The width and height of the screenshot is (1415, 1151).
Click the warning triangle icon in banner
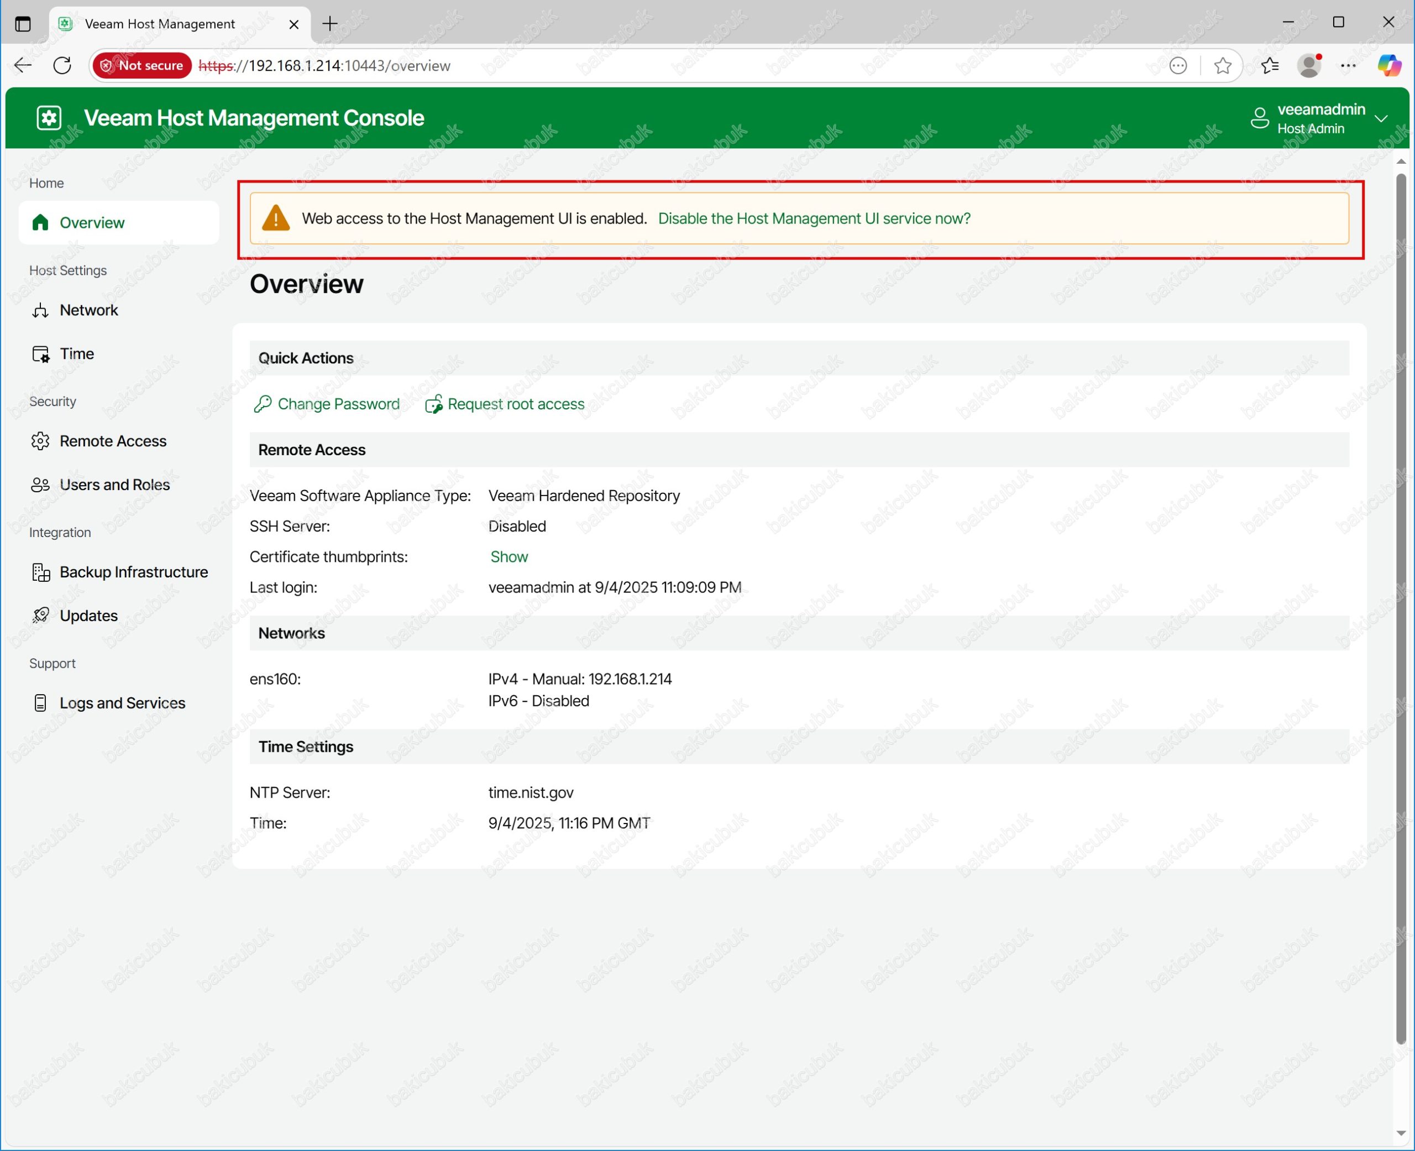[x=276, y=218]
